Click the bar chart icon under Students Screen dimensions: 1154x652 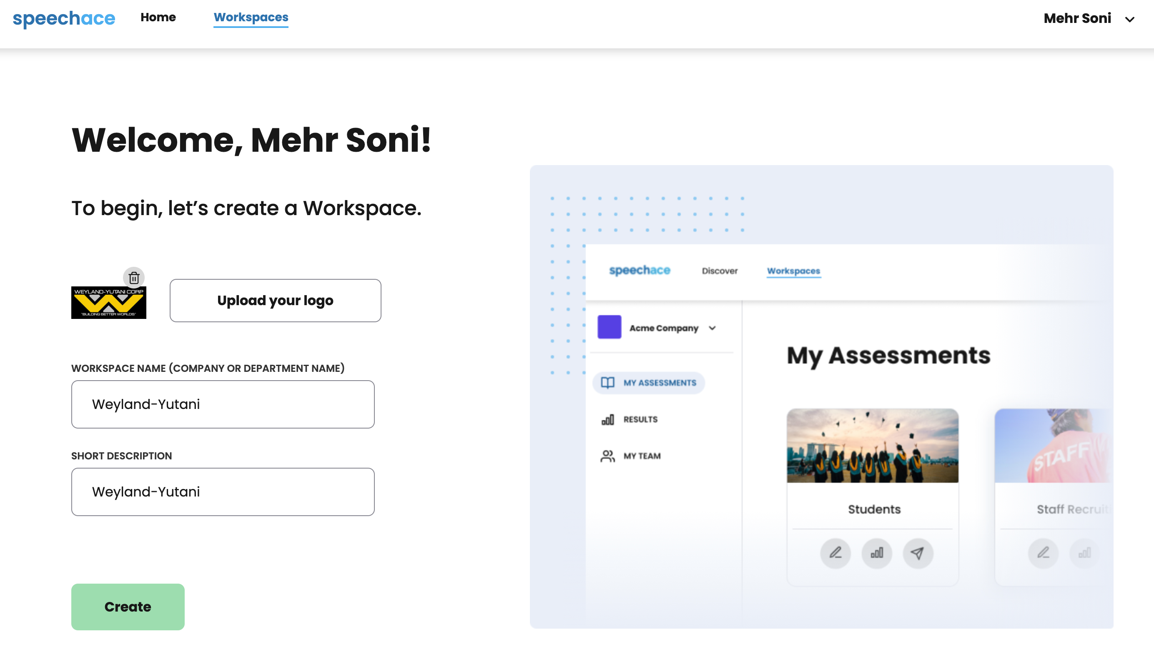pyautogui.click(x=876, y=553)
